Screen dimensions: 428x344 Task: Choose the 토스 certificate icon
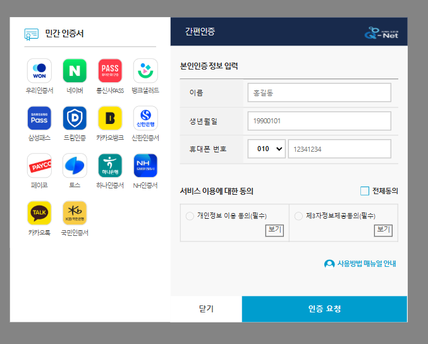tap(75, 166)
